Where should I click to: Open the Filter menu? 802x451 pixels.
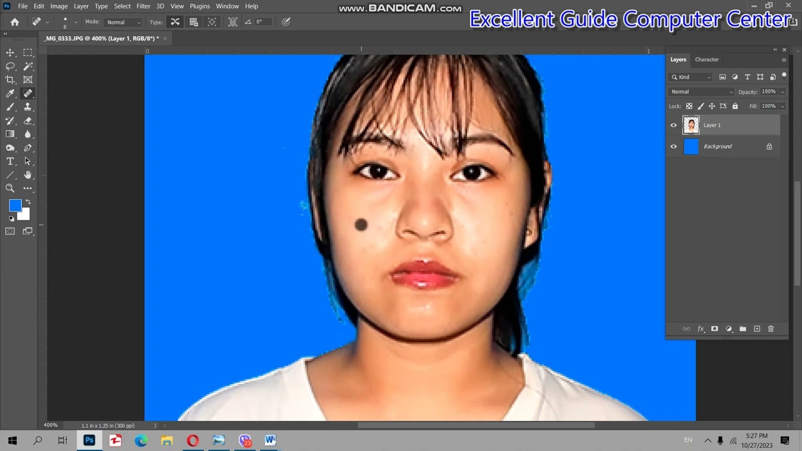143,6
